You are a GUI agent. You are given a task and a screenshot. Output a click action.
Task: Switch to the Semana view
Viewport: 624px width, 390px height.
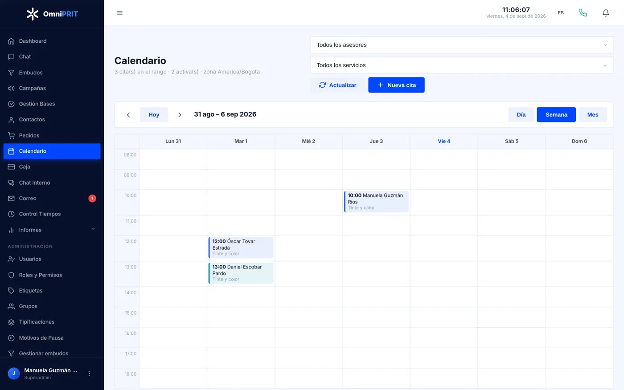[x=556, y=114]
